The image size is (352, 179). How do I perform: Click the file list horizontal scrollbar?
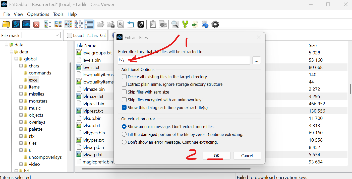pos(166,169)
